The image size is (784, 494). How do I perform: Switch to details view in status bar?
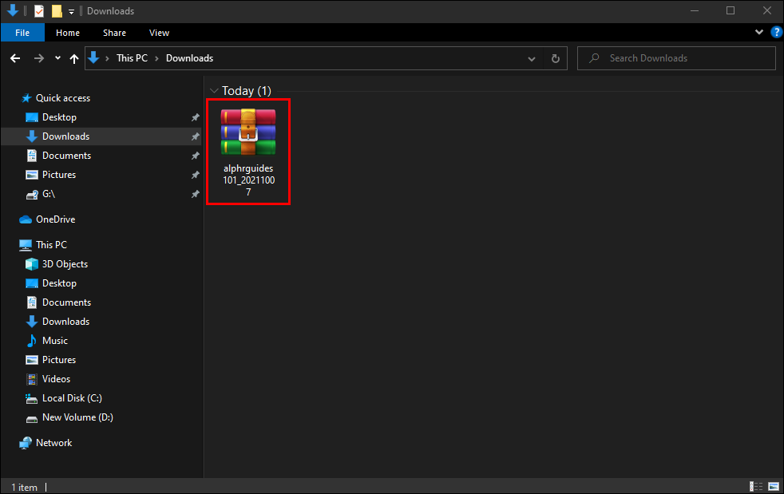(x=755, y=486)
